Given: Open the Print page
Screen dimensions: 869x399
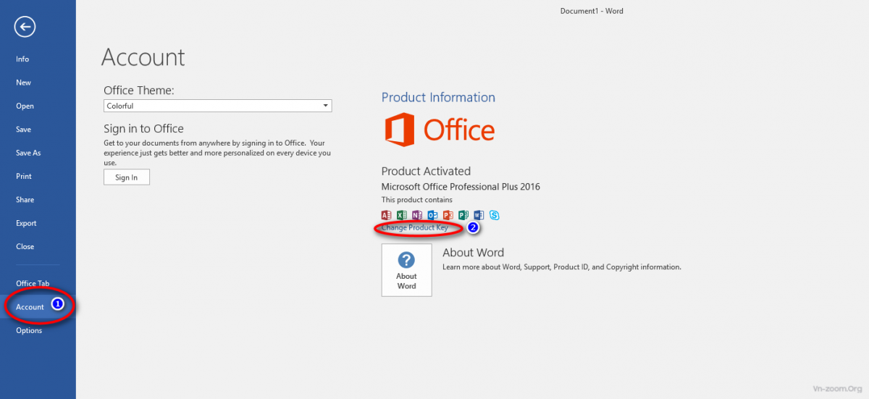Looking at the screenshot, I should 23,176.
